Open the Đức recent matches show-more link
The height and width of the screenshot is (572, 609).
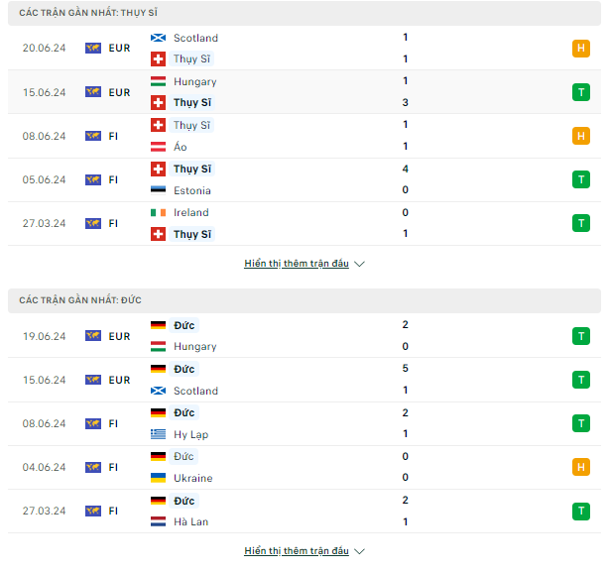click(297, 551)
